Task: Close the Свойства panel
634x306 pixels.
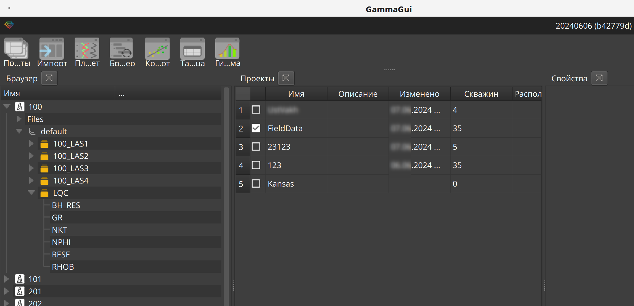Action: 599,78
